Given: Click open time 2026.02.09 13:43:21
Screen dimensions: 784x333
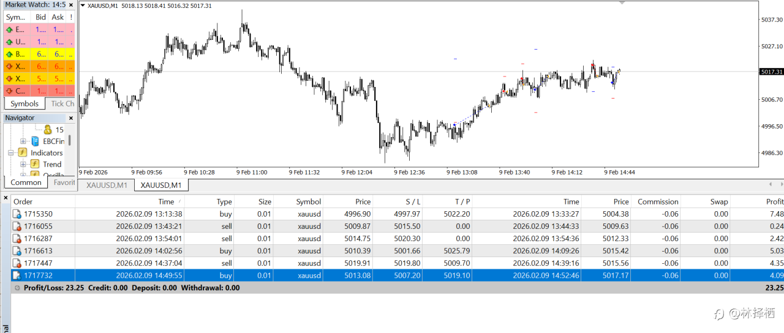Looking at the screenshot, I should [149, 226].
